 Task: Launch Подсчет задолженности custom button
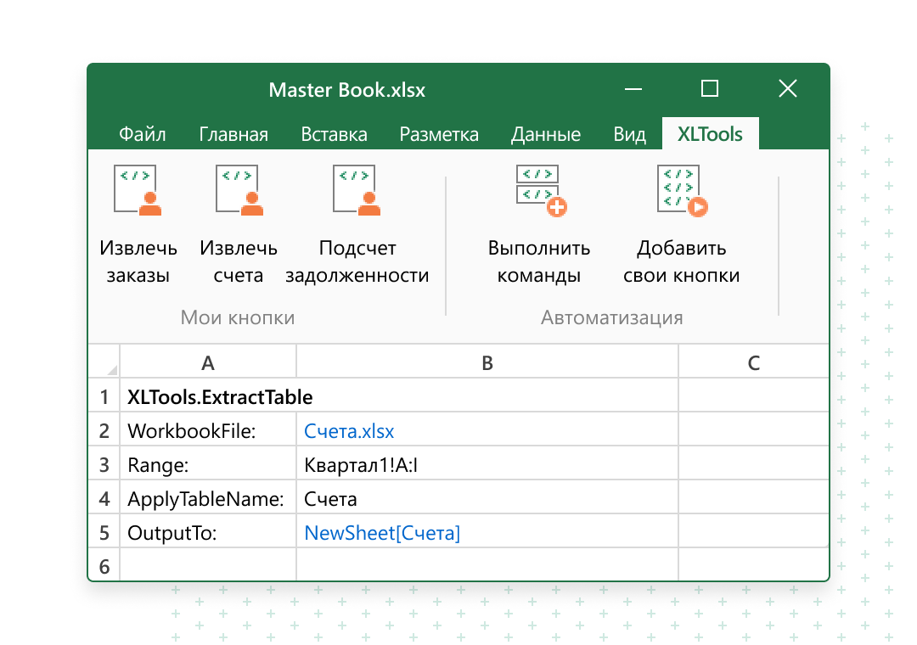357,191
